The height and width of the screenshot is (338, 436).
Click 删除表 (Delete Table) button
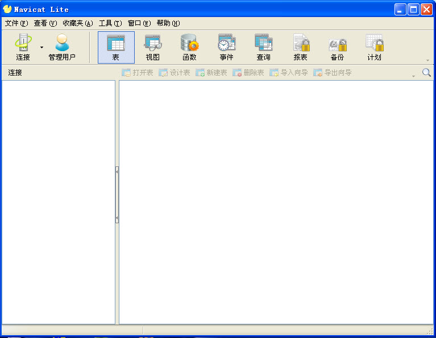248,73
